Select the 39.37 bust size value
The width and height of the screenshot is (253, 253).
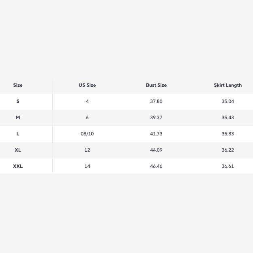(156, 118)
